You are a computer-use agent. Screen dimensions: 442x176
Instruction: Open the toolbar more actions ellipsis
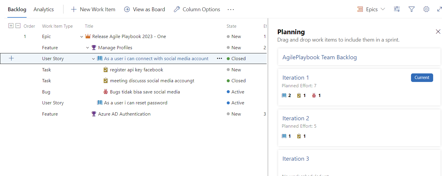coord(231,9)
